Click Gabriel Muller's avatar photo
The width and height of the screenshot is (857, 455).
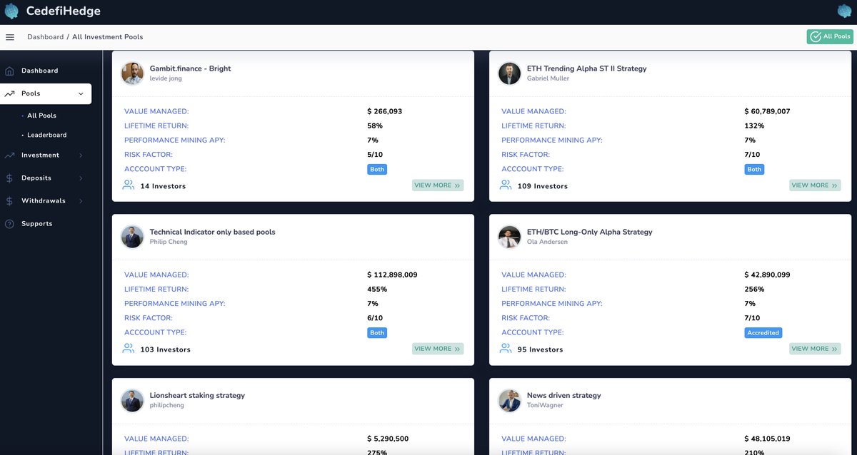pos(509,73)
